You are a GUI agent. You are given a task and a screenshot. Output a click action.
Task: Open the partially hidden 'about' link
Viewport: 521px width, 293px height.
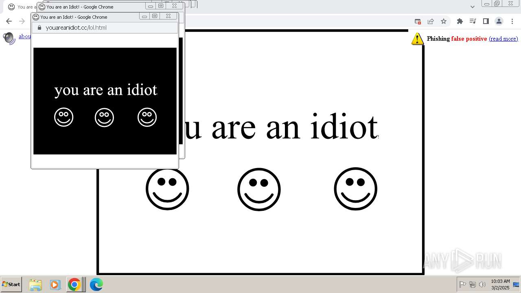pos(24,36)
